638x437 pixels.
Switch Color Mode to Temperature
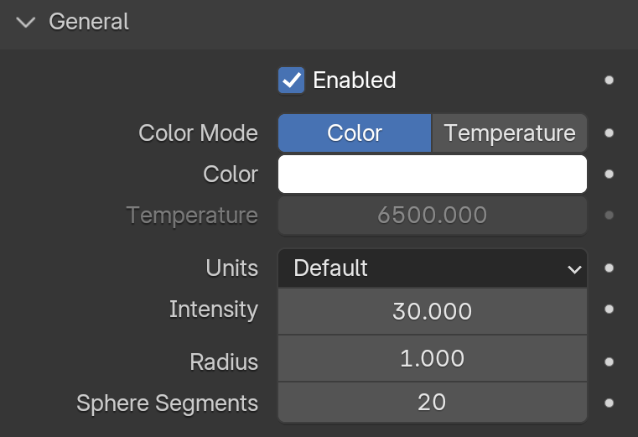(x=510, y=133)
